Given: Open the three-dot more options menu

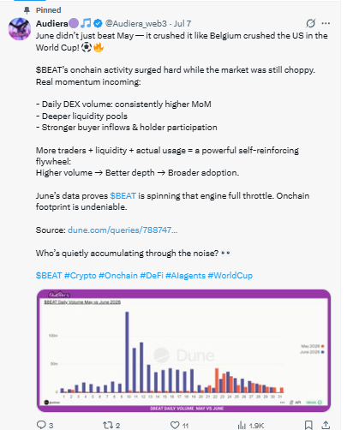Looking at the screenshot, I should coord(326,23).
